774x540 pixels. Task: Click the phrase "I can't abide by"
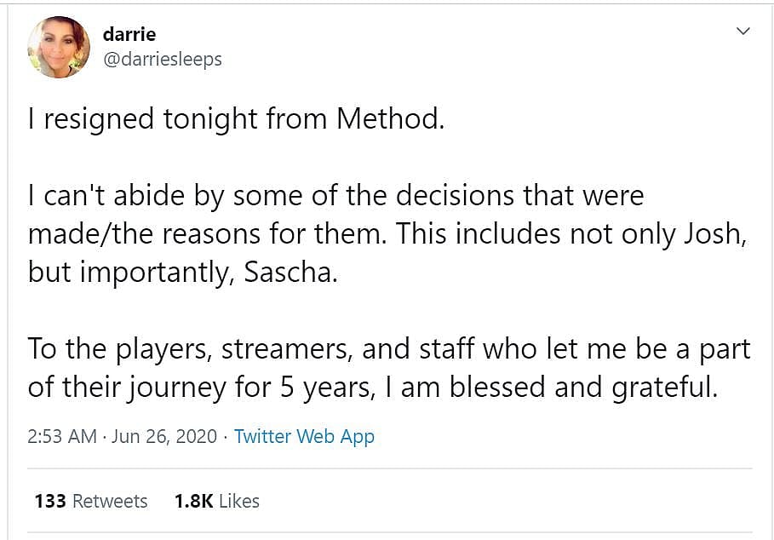point(127,195)
